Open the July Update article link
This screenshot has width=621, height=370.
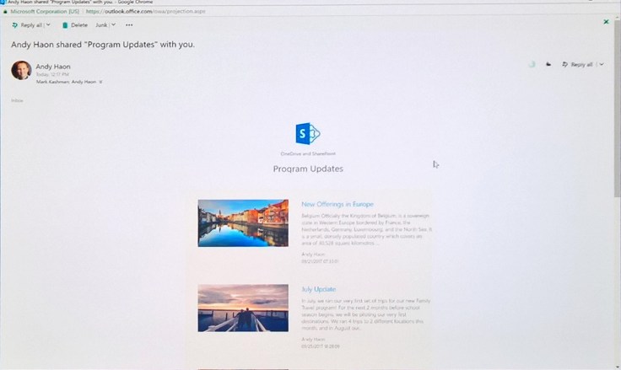[319, 289]
